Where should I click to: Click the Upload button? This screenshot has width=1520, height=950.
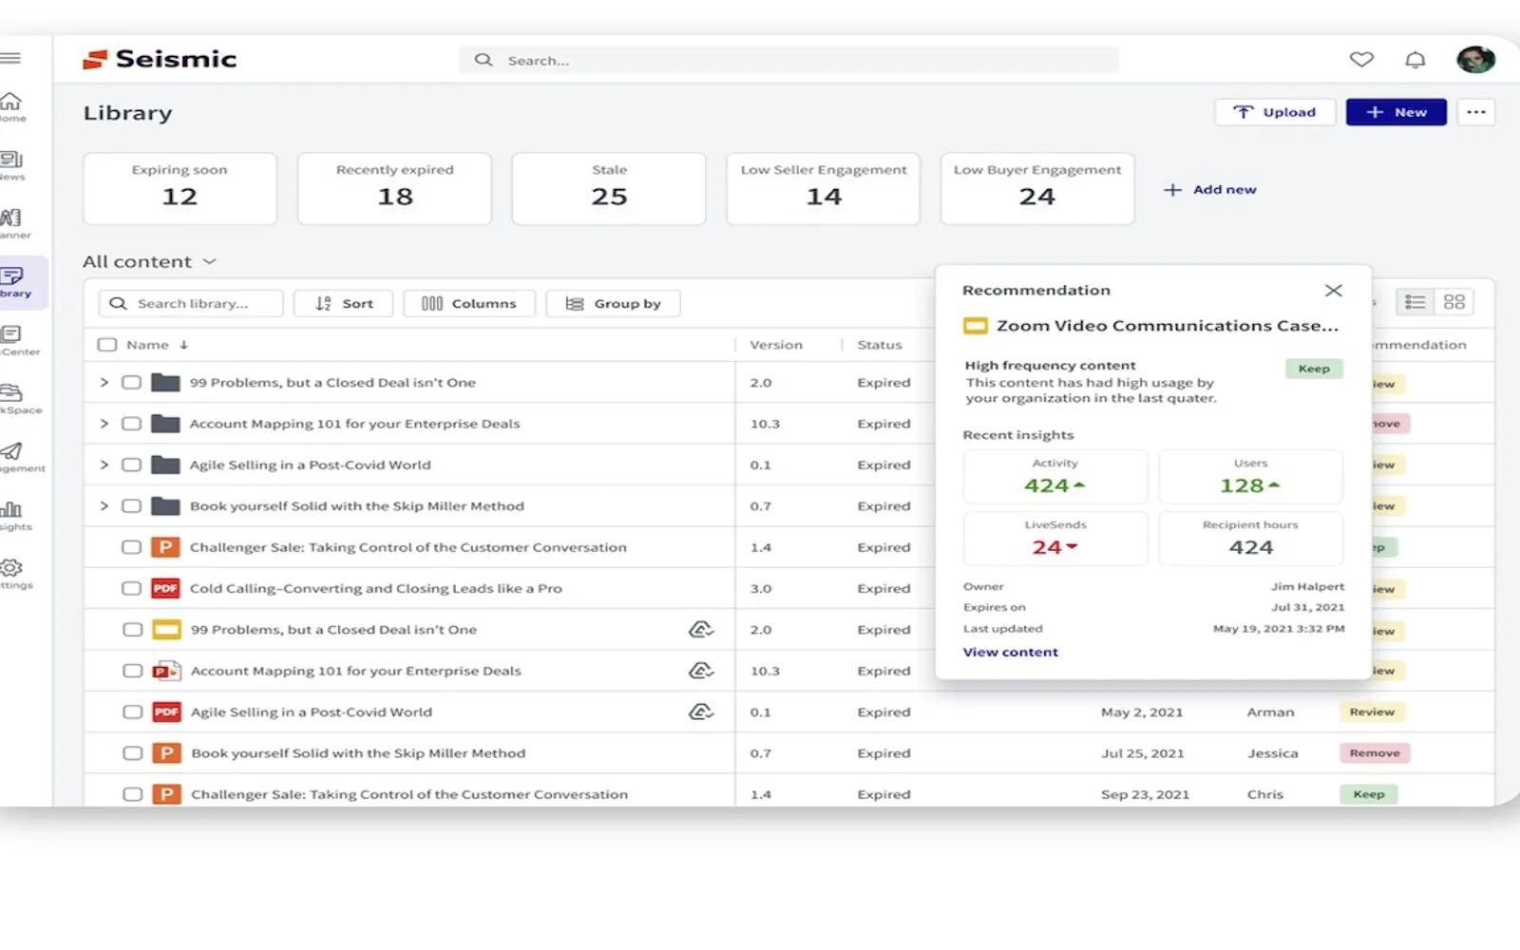(x=1275, y=112)
